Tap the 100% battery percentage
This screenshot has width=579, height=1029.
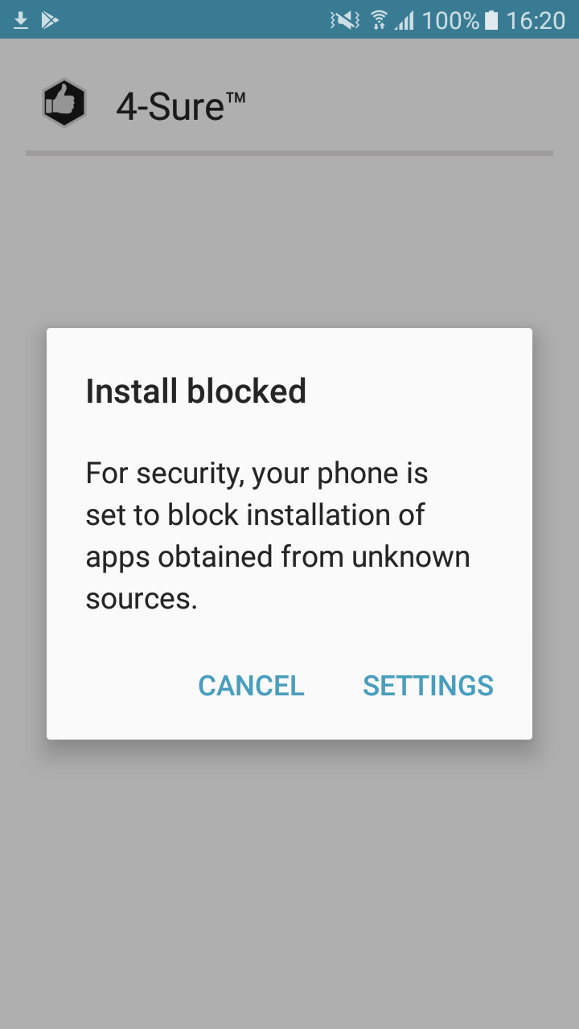pos(450,20)
